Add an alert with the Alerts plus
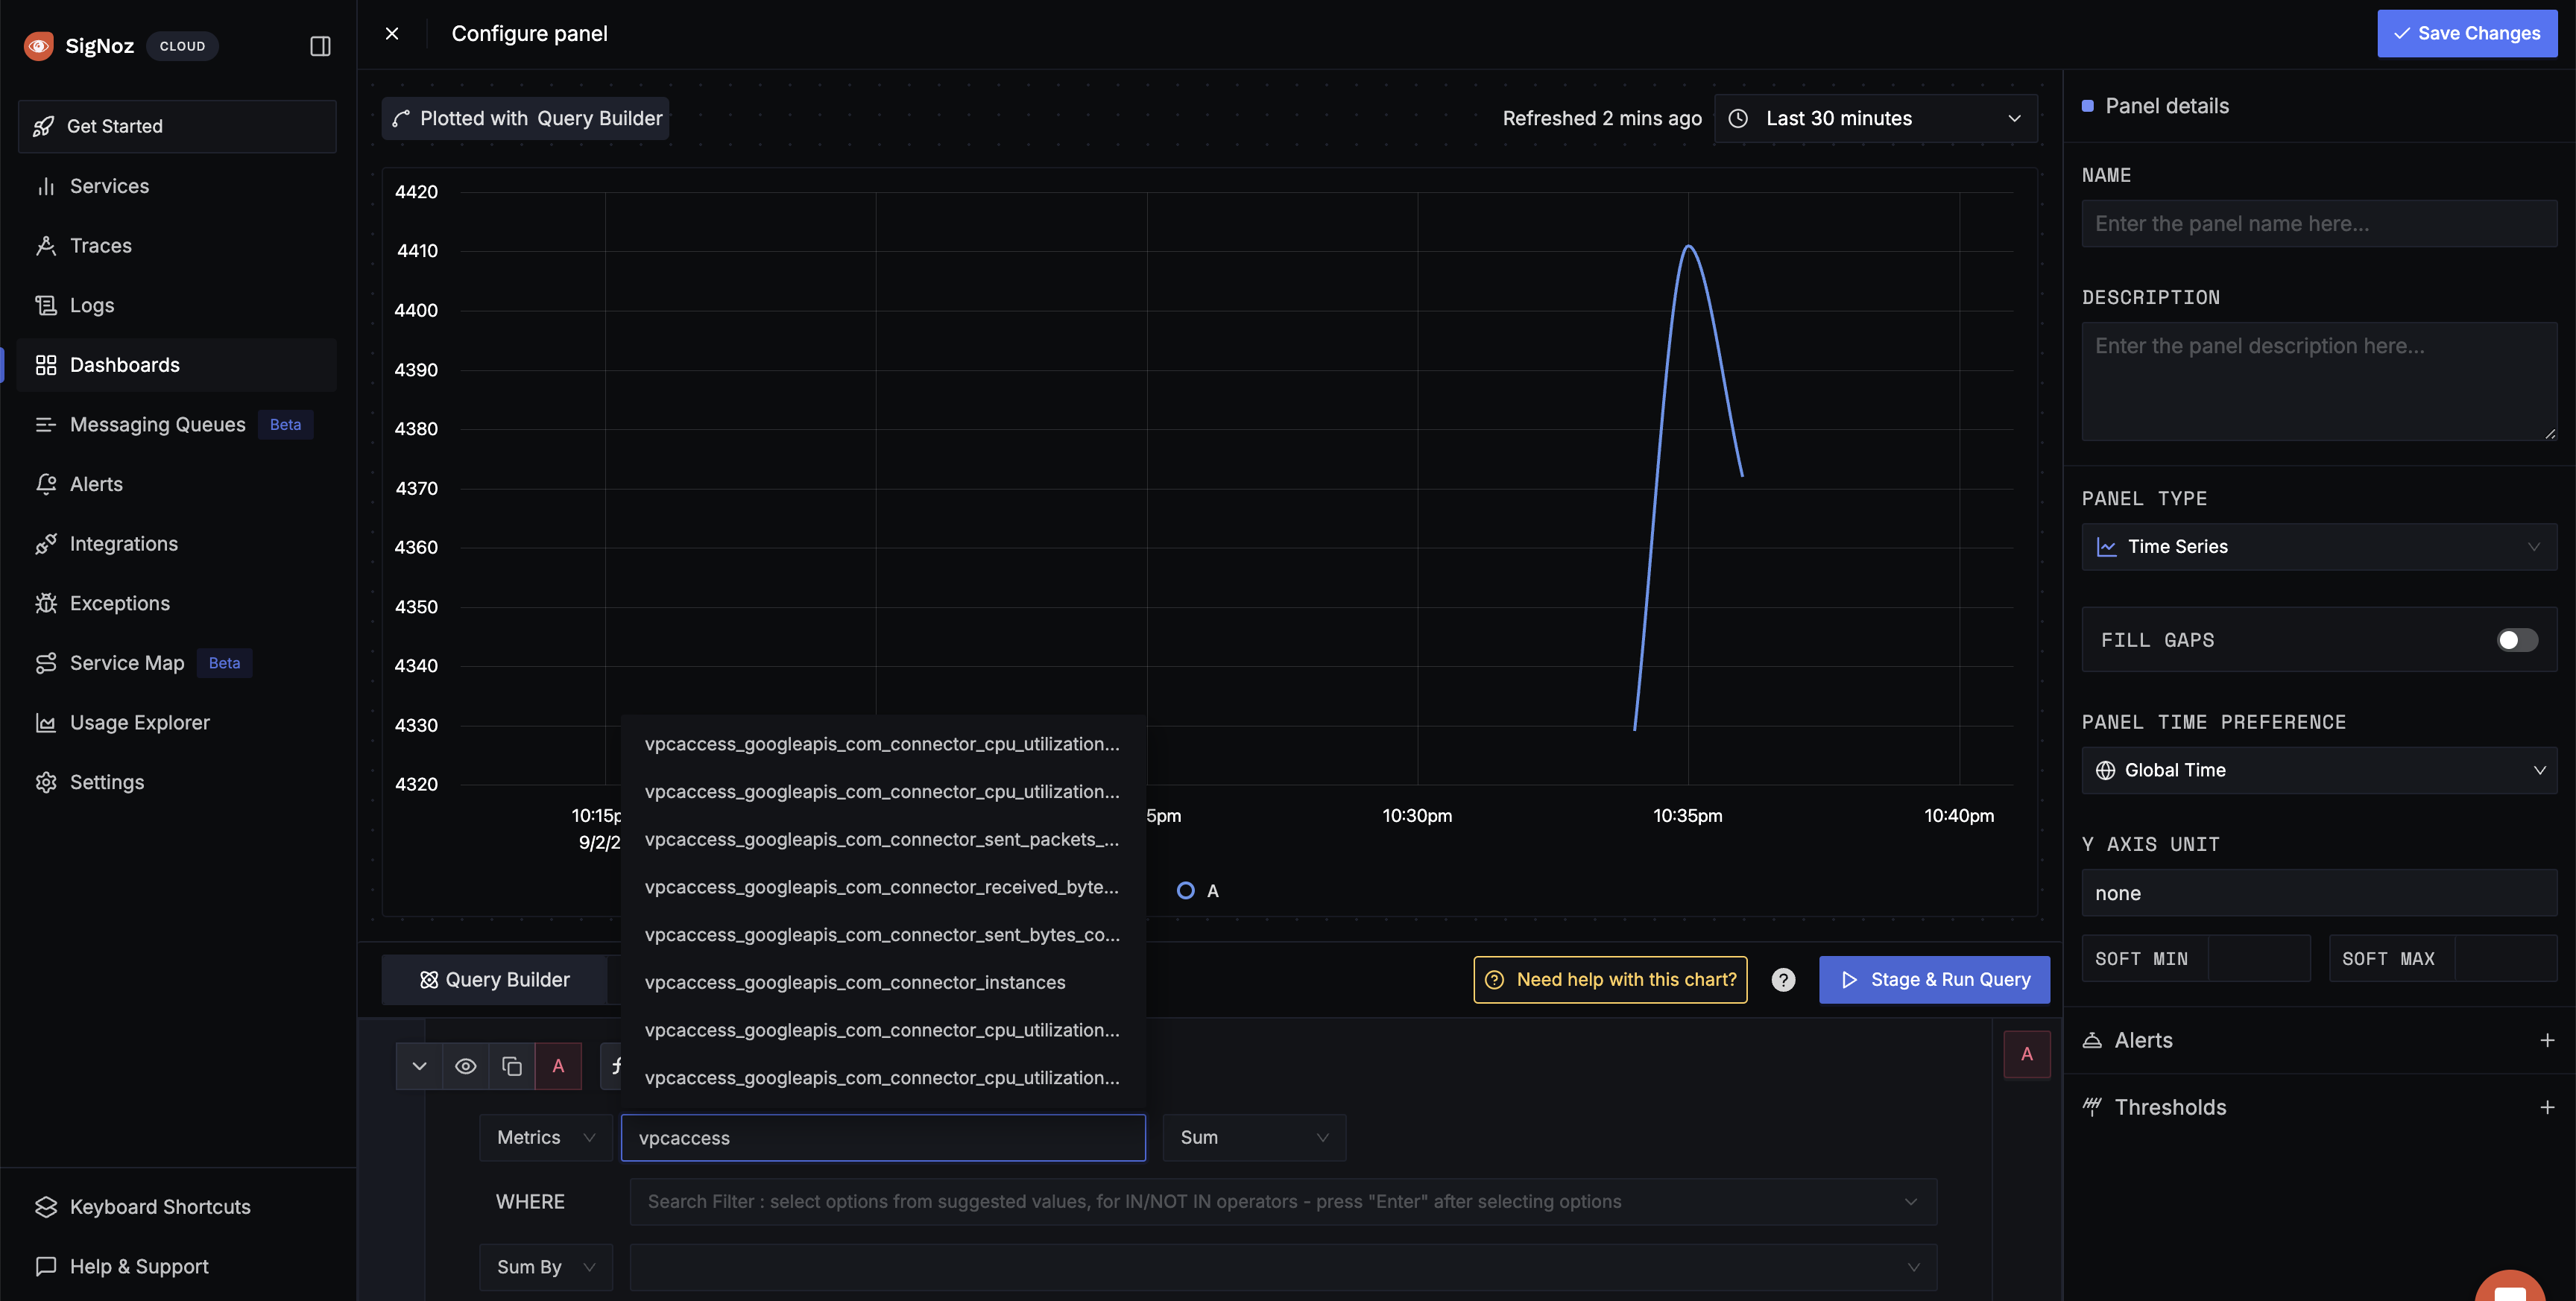Screen dimensions: 2576x1301 tap(2546, 1041)
